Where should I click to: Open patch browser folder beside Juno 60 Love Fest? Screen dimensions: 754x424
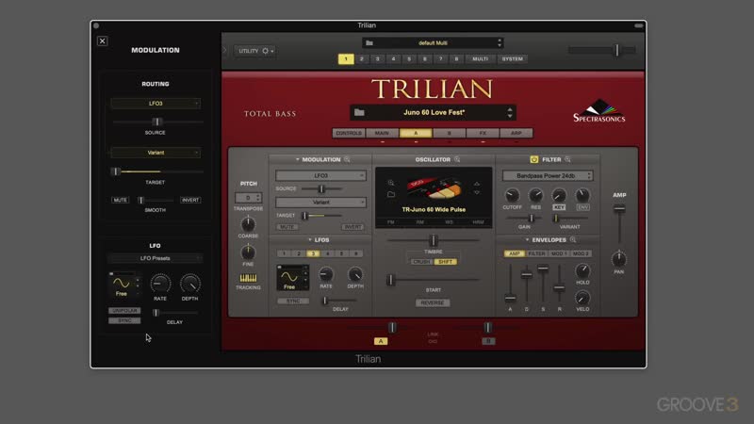(x=359, y=112)
